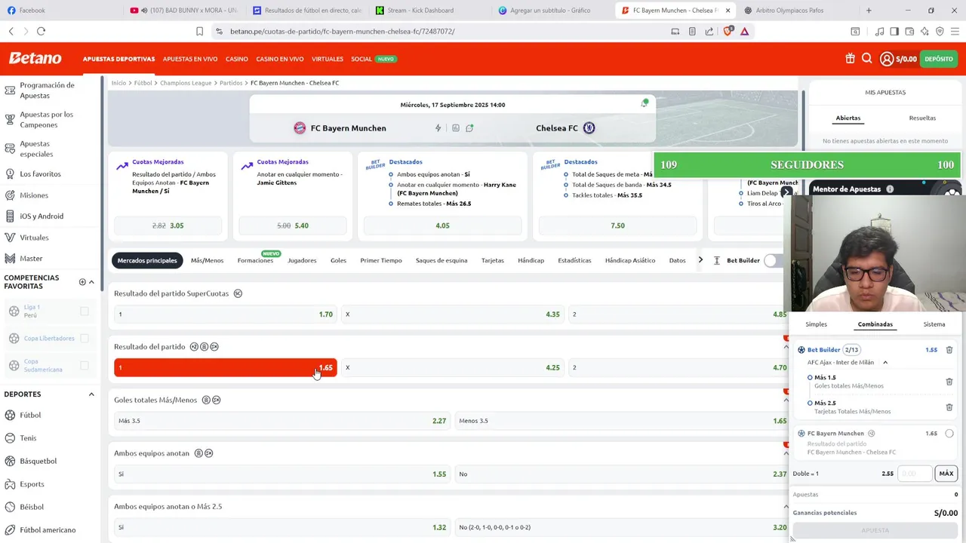Select draw X at 4.25 odds

tap(453, 367)
